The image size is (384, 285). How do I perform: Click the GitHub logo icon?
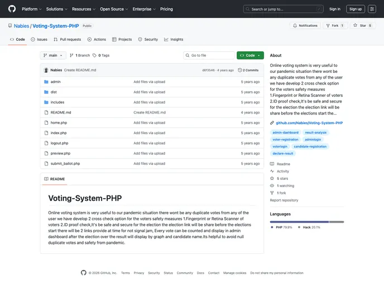tap(12, 9)
